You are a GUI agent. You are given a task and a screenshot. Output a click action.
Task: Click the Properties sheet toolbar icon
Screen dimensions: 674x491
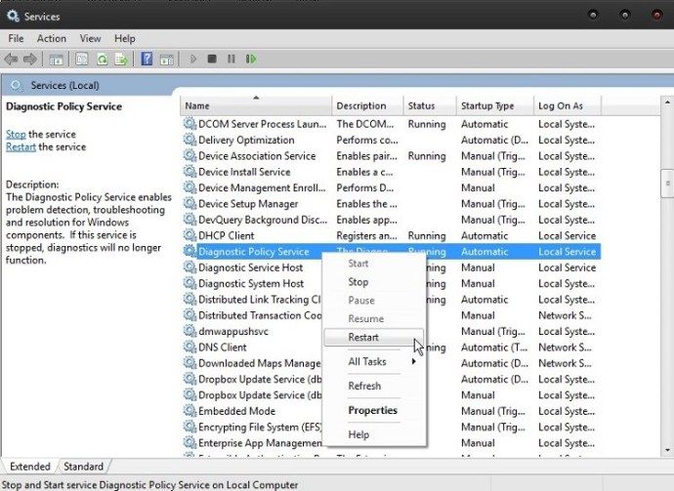(x=82, y=59)
